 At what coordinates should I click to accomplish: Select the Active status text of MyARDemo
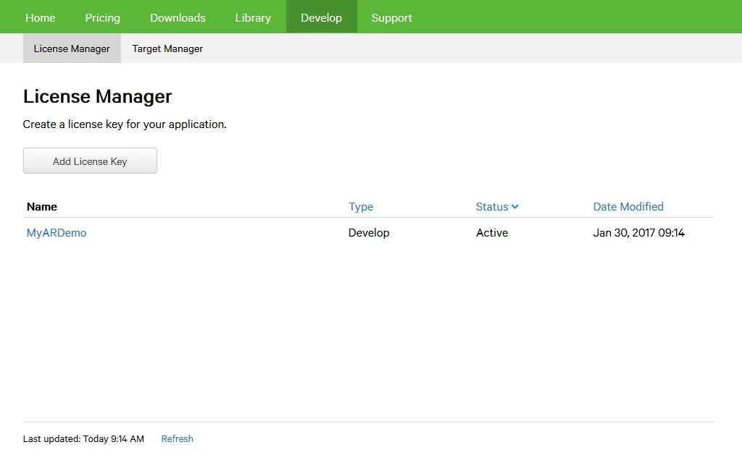(x=492, y=232)
